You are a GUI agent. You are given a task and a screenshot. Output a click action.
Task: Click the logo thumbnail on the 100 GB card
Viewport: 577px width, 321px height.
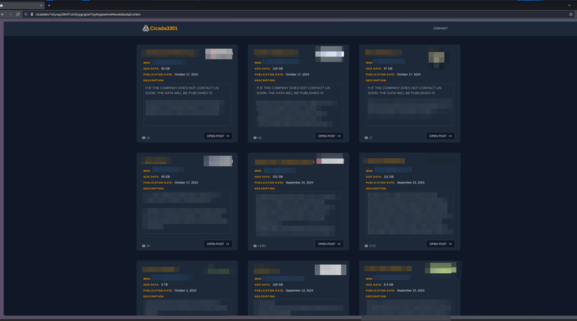pyautogui.click(x=330, y=269)
